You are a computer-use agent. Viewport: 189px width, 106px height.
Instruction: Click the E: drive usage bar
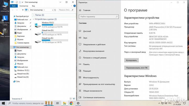pos(55,40)
